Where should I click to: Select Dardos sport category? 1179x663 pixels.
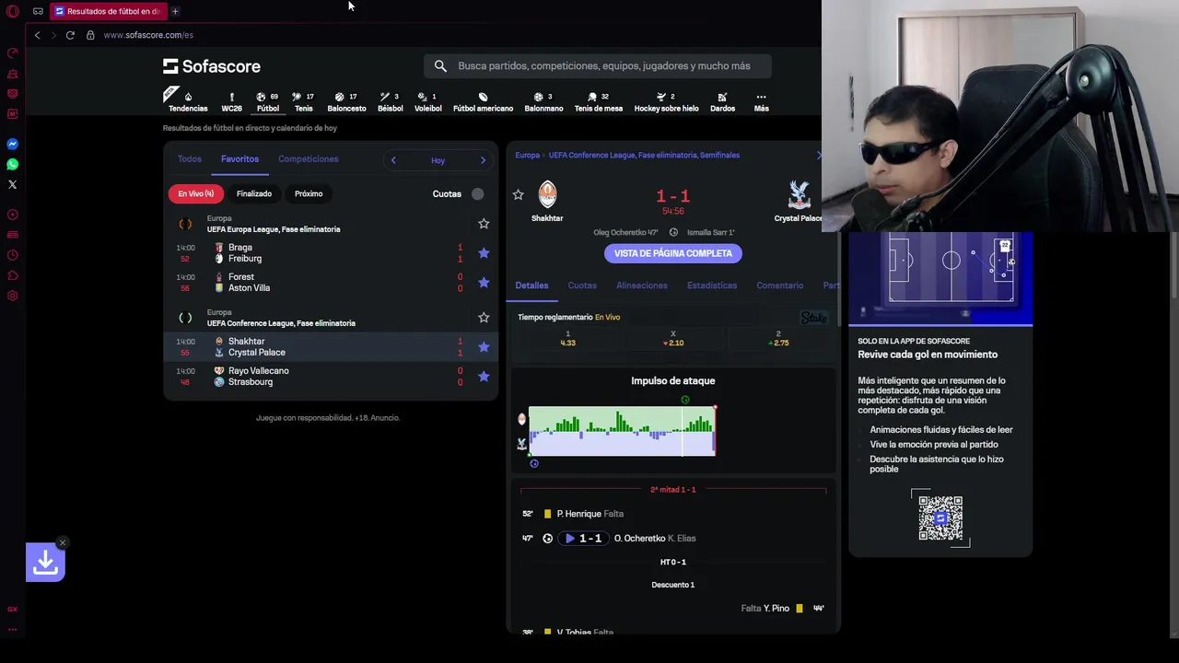point(722,102)
